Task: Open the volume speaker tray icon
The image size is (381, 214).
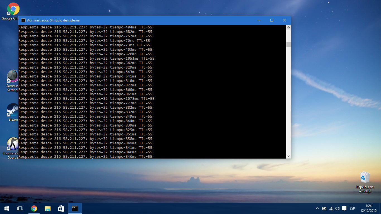Action: (337, 208)
